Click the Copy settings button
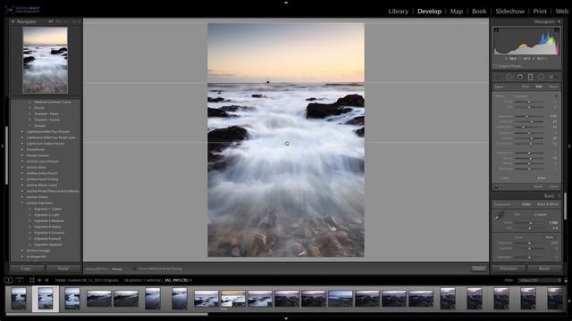The width and height of the screenshot is (572, 321). (x=27, y=268)
